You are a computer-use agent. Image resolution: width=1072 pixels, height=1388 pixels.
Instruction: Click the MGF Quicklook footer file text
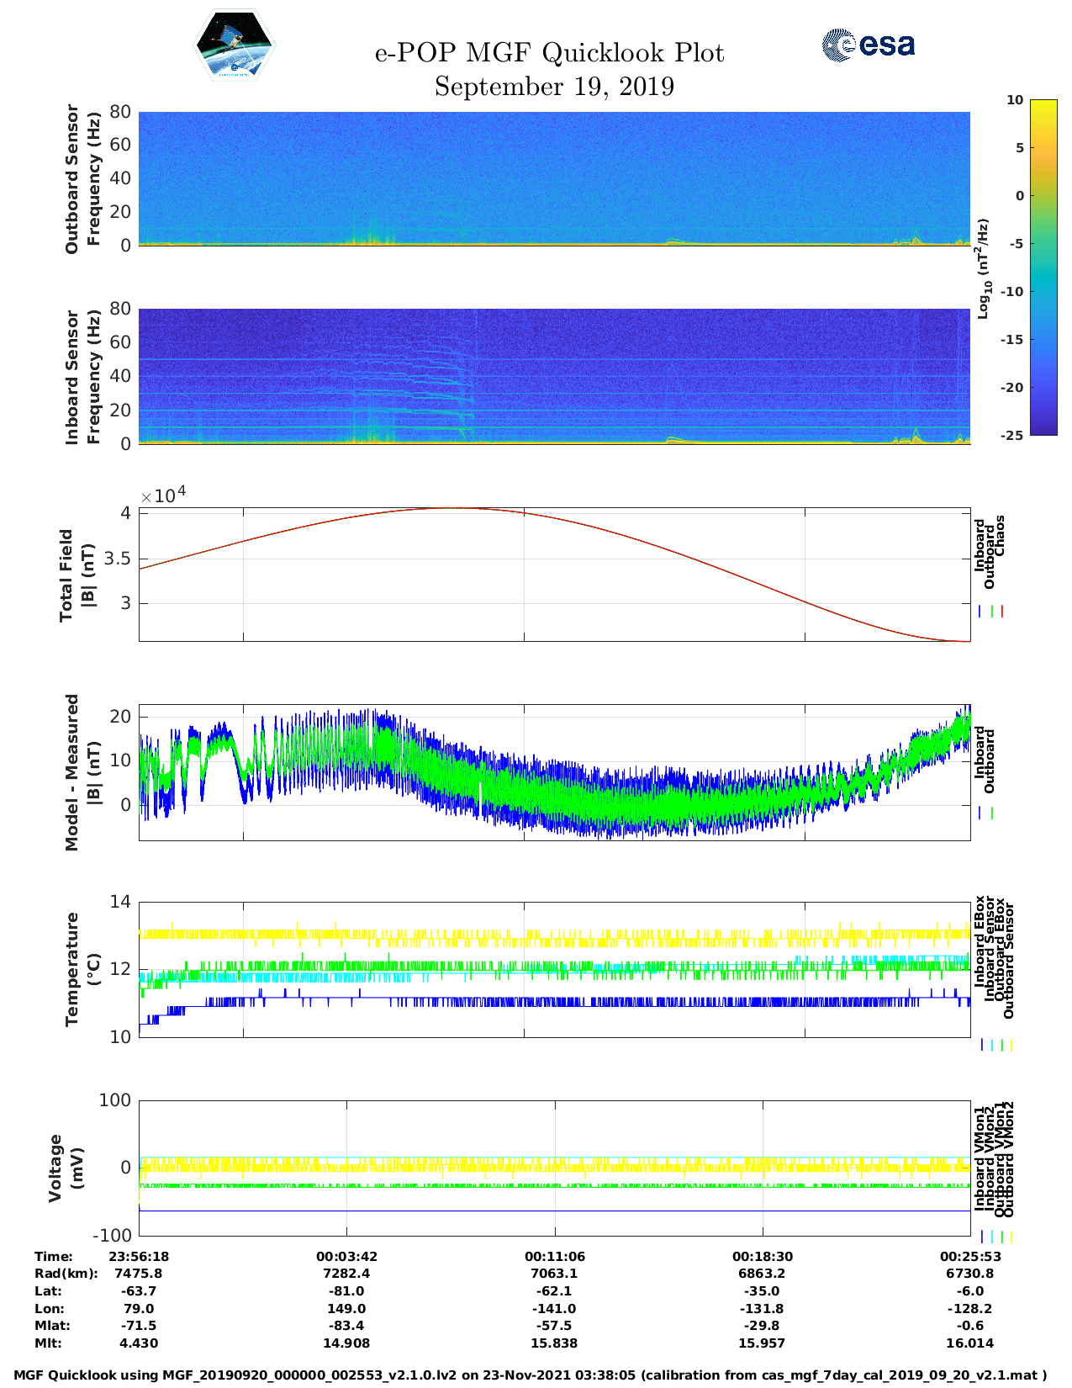531,1375
